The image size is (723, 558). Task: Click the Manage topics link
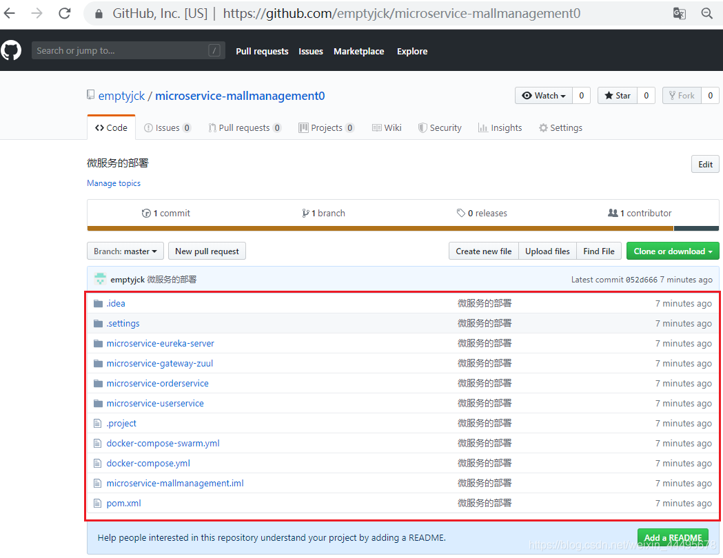tap(114, 183)
